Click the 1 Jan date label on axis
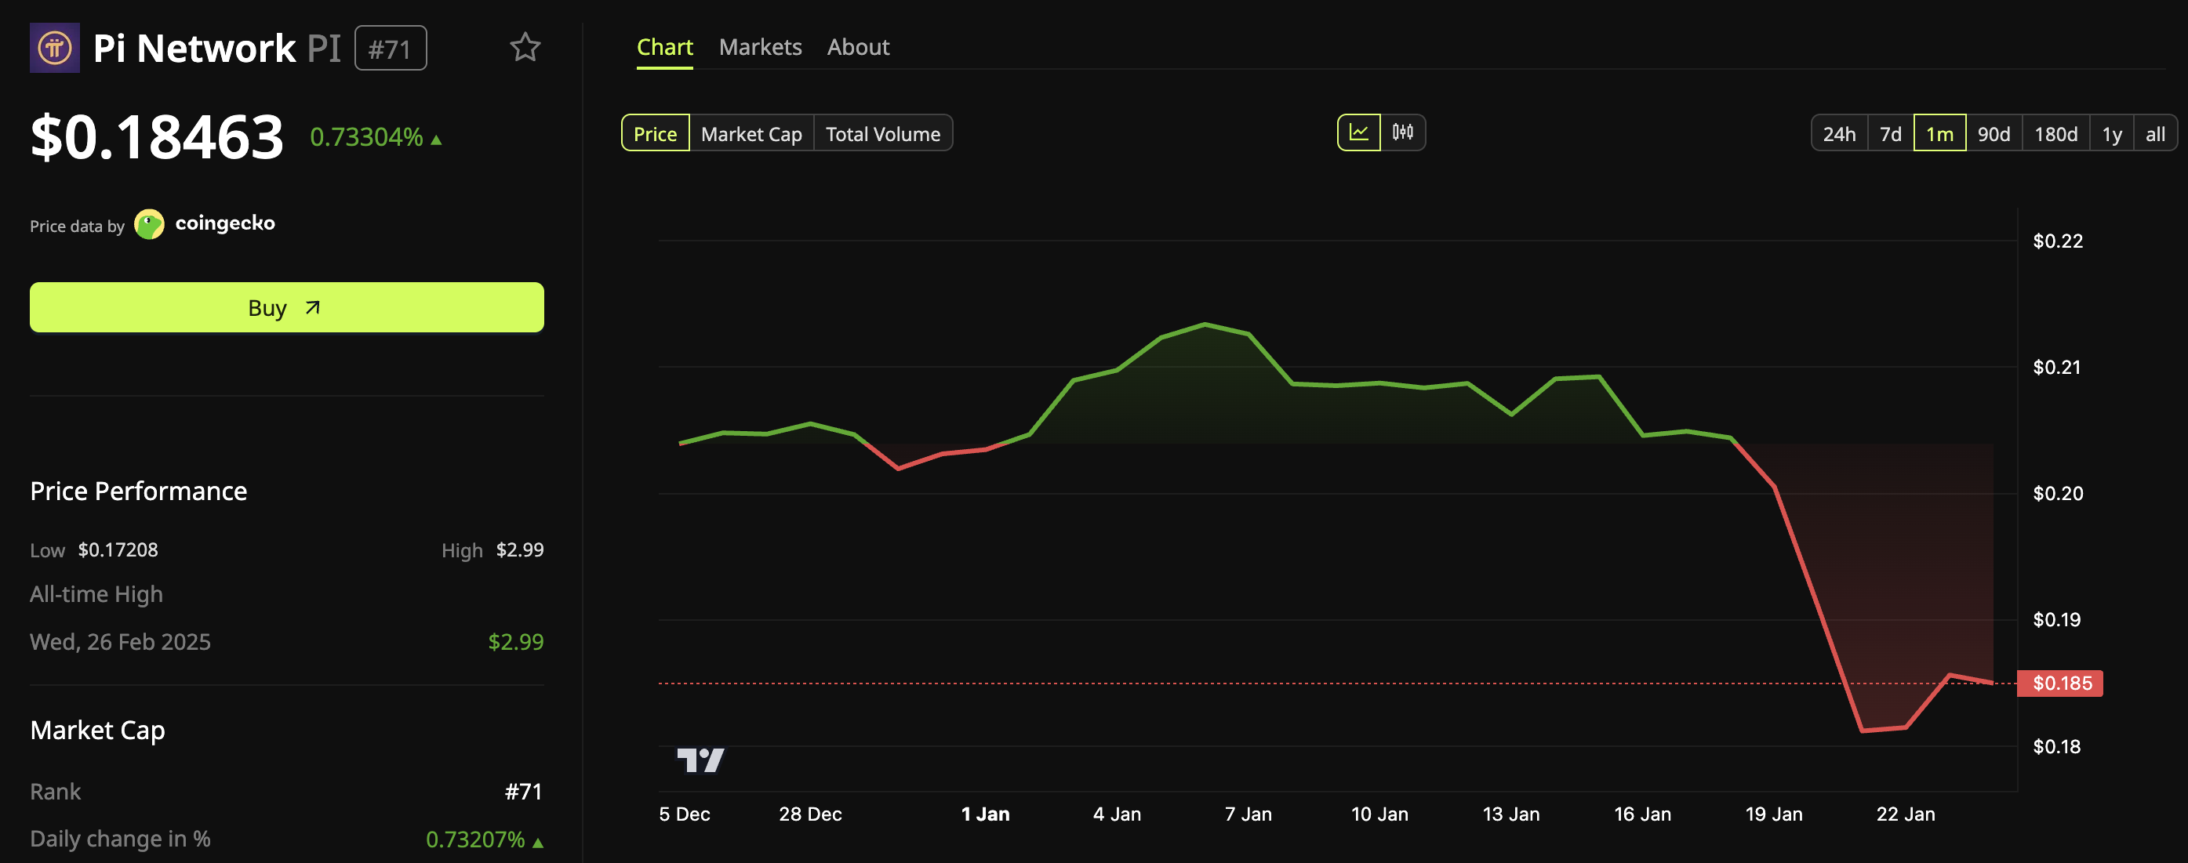Screen dimensions: 2188x863 point(985,814)
